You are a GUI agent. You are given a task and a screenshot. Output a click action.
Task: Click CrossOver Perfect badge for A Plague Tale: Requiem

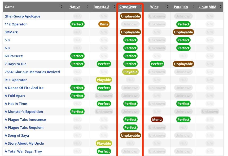(x=130, y=128)
